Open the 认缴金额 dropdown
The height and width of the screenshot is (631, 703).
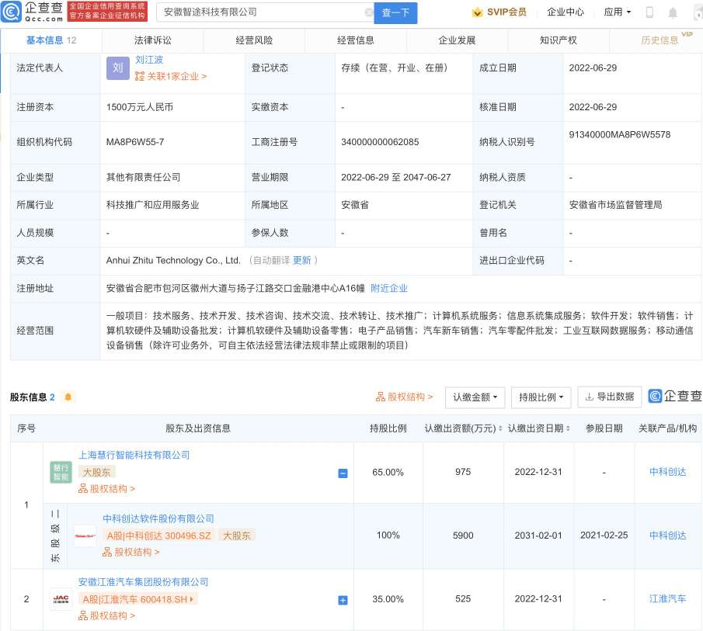475,397
